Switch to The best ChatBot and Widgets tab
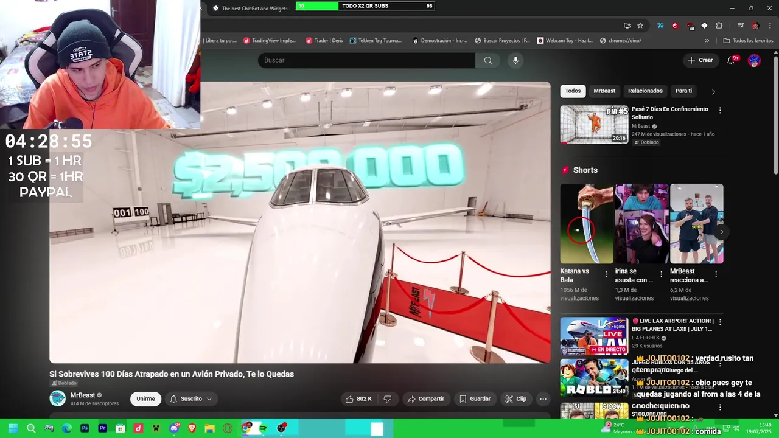Viewport: 779px width, 438px height. tap(250, 9)
